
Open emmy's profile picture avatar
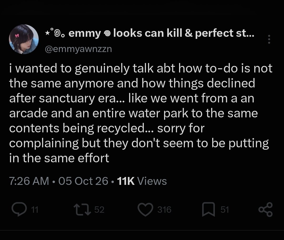(24, 39)
